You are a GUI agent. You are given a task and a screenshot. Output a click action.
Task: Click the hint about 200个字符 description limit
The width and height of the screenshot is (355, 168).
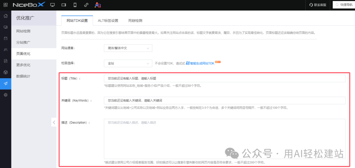(184, 162)
